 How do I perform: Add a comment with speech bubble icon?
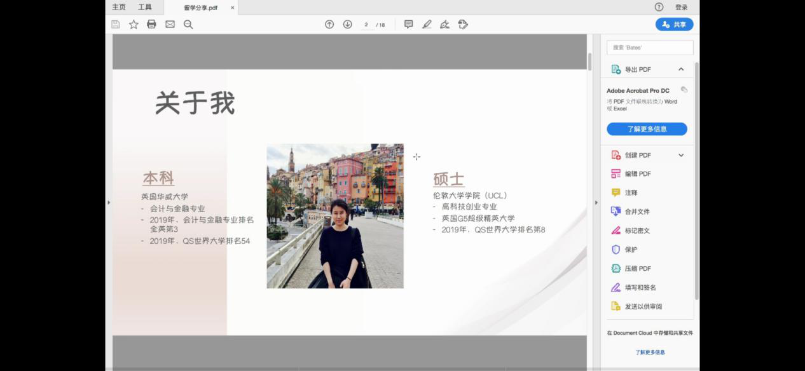[x=408, y=24]
